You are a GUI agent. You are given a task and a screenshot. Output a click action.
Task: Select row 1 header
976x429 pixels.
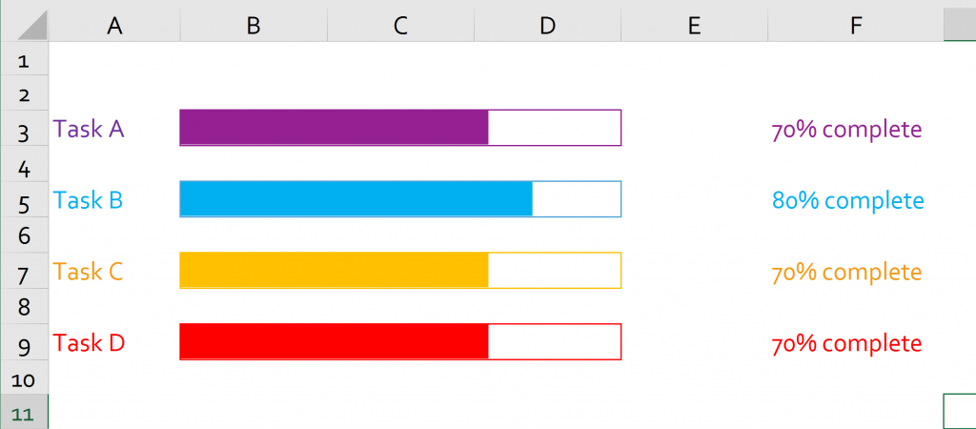pyautogui.click(x=24, y=60)
